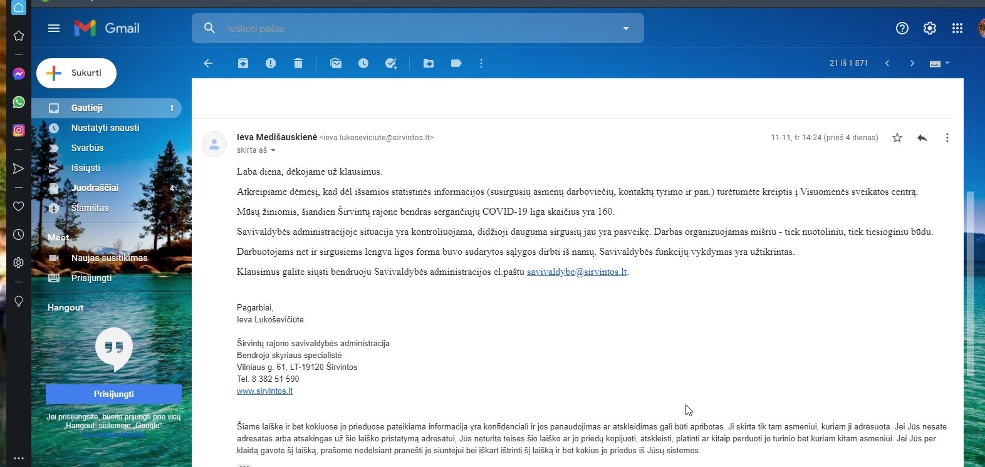Star the message from Ieva Medišauskienė
Viewport: 985px width, 467px height.
click(x=897, y=138)
